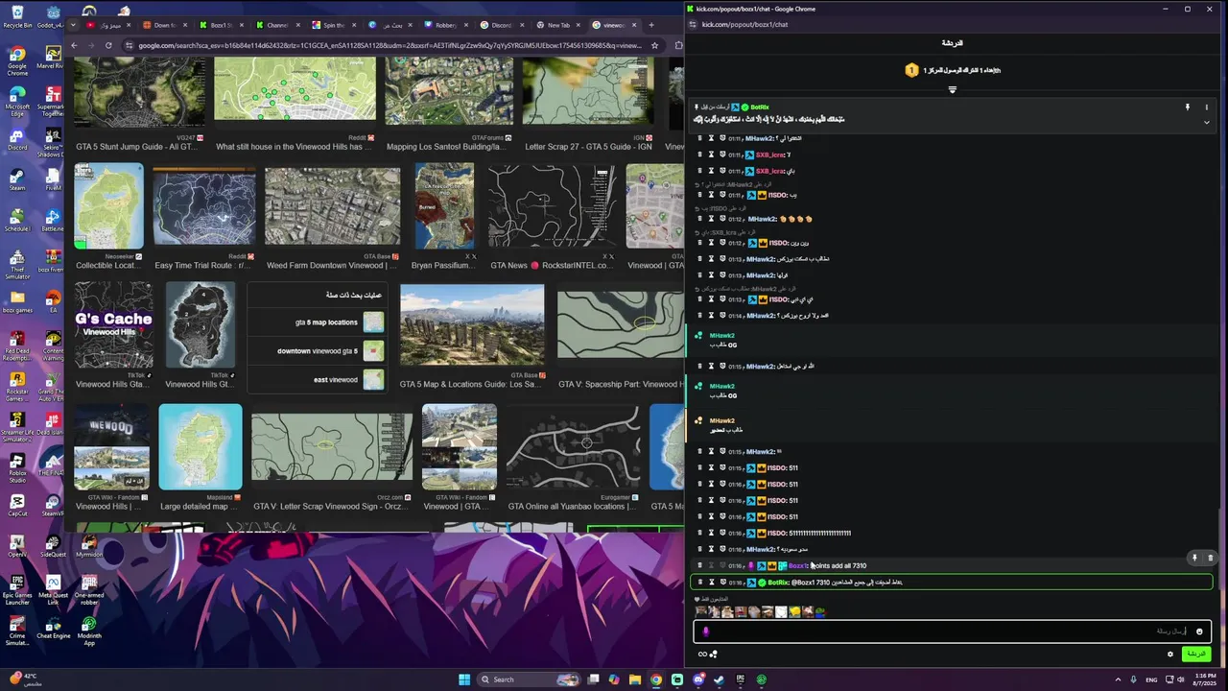This screenshot has width=1228, height=691.
Task: Open Steam from the taskbar
Action: pyautogui.click(x=719, y=679)
